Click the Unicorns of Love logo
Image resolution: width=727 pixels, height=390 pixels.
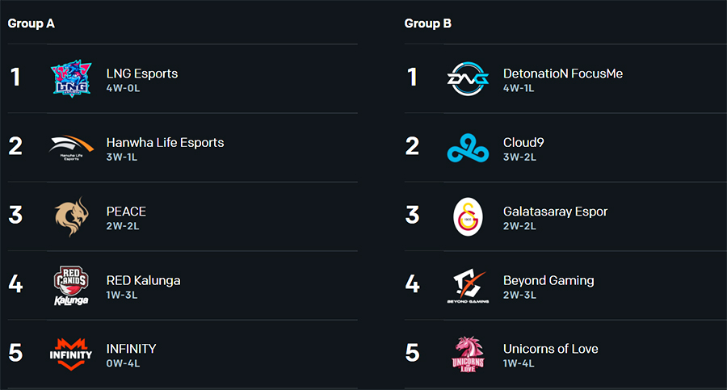468,354
